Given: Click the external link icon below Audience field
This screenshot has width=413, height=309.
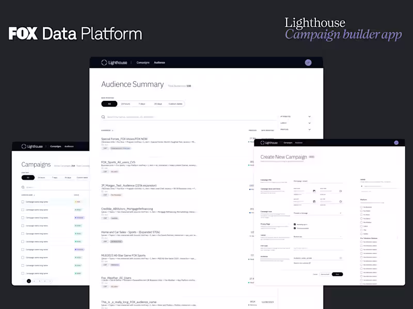Looking at the screenshot, I should pos(310,263).
